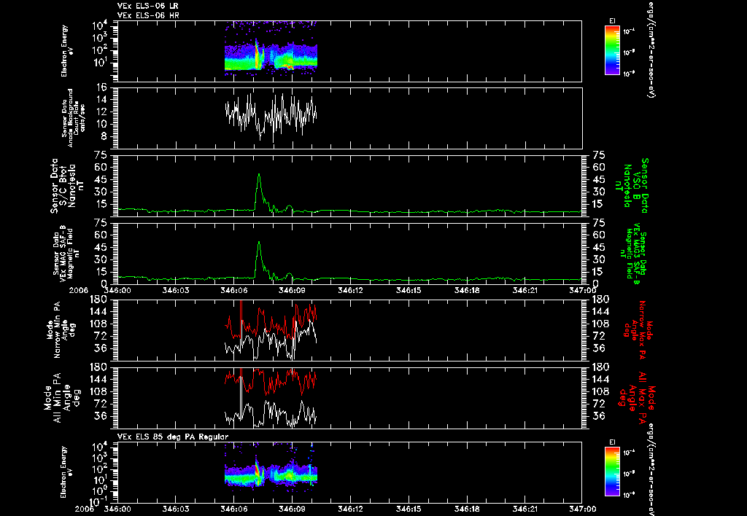Click the '12' tick on the count rate axis

[102, 112]
